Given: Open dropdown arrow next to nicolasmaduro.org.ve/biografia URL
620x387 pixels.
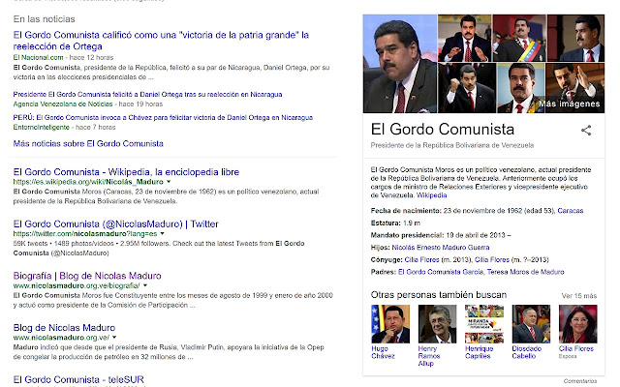Looking at the screenshot, I should pos(145,285).
